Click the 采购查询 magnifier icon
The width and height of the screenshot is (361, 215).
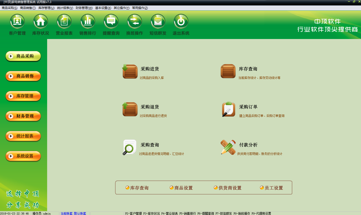(129, 147)
